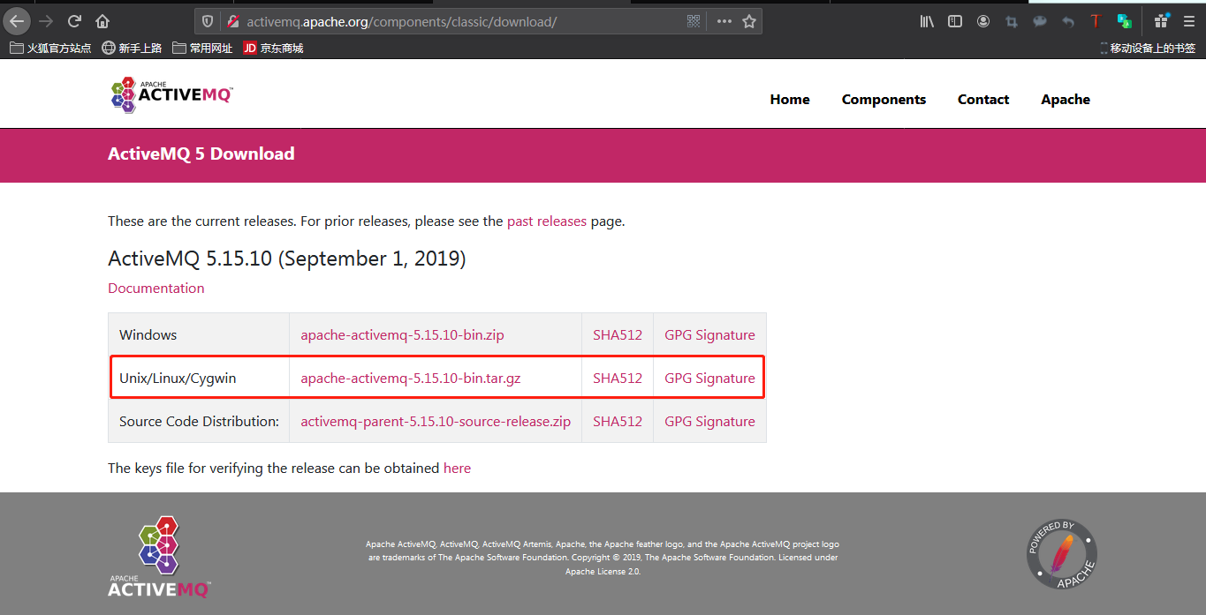This screenshot has height=615, width=1206.
Task: Open SHA512 link in Source Code row
Action: [x=618, y=422]
